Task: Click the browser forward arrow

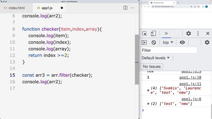Action: tap(145, 7)
